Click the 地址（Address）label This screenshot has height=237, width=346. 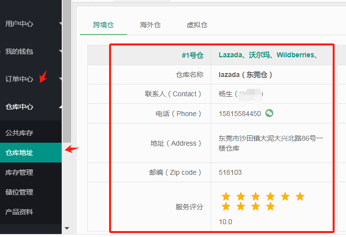coord(176,143)
